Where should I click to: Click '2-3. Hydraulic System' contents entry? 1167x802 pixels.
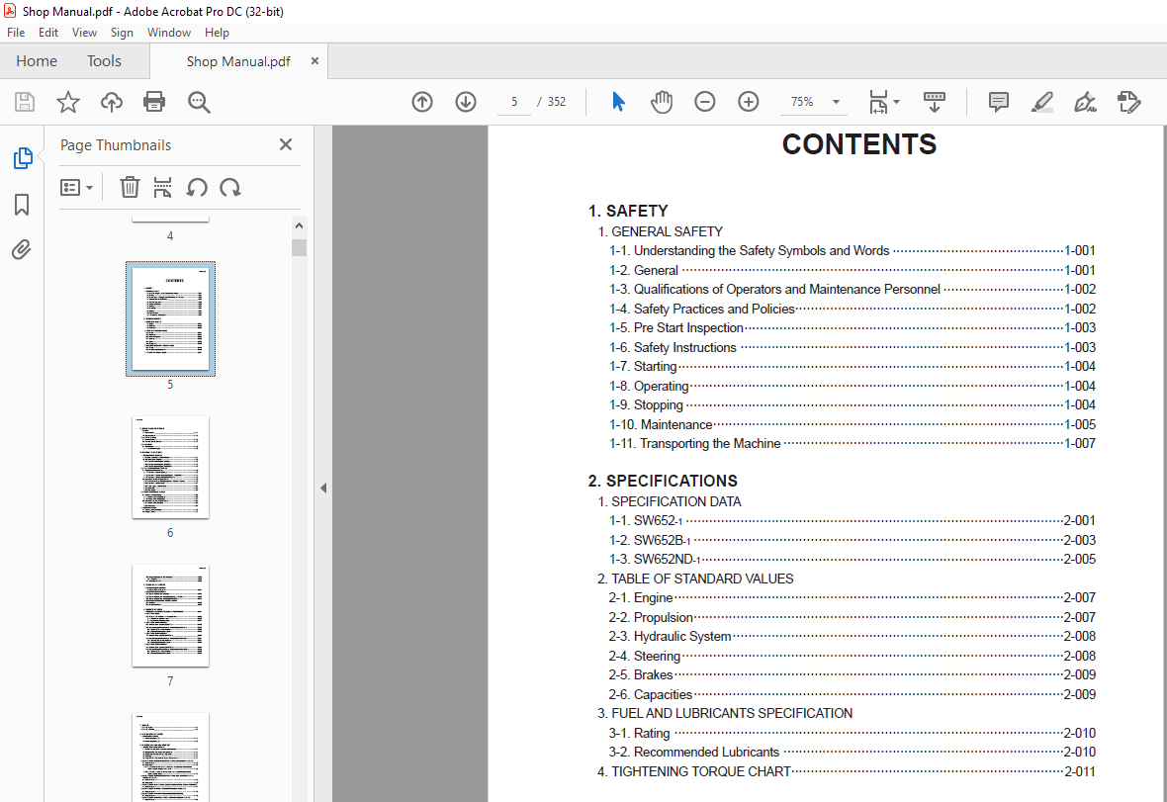[x=853, y=636]
